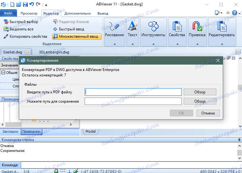The height and width of the screenshot is (173, 242).
Task: Switch to the Gasket.dwg document tab
Action: [x=13, y=52]
